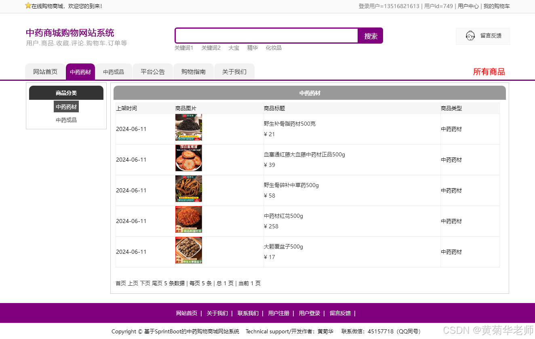The width and height of the screenshot is (535, 339).
Task: Select 中药药材 in the 商品分类 sidebar
Action: (x=66, y=107)
